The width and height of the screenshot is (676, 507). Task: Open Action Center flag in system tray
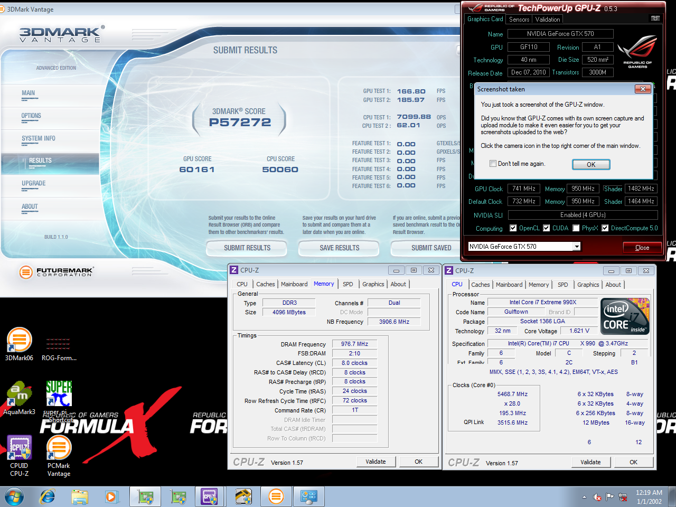(610, 497)
